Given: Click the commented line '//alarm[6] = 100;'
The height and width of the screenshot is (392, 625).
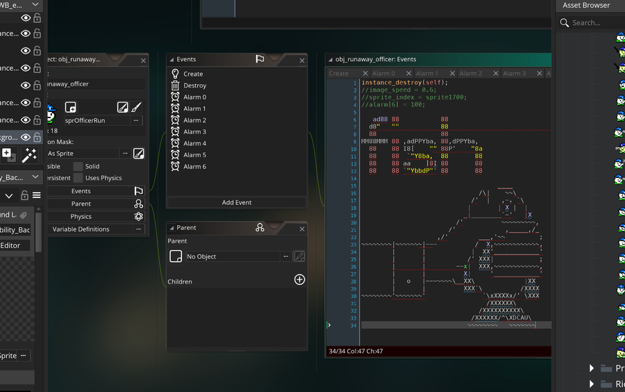Looking at the screenshot, I should [393, 104].
